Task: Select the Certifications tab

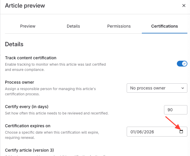Action: pos(164,26)
